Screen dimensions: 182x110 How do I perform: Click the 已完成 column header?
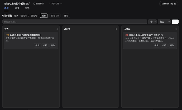tap(127, 29)
